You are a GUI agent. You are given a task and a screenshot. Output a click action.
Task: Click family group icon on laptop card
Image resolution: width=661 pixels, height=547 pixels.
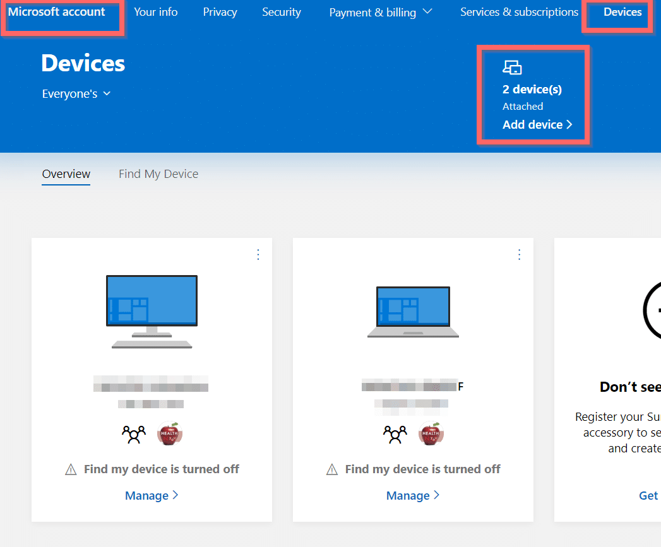pyautogui.click(x=395, y=434)
